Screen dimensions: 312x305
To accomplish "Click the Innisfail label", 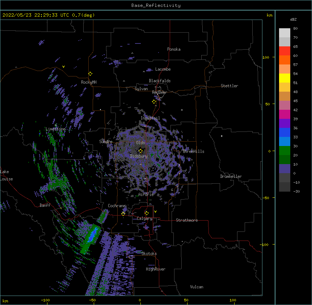I will (x=150, y=118).
